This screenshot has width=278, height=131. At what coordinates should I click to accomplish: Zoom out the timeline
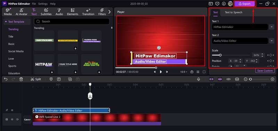[x=246, y=79]
